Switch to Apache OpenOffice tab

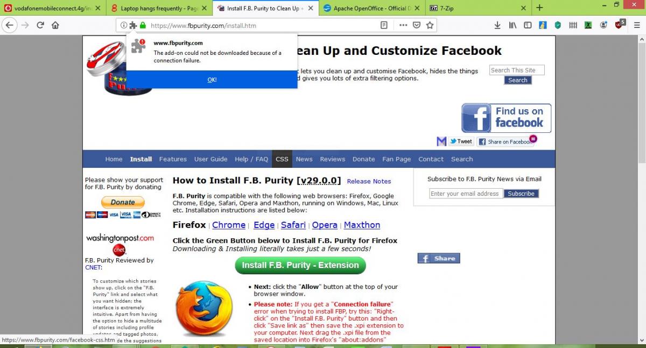tap(371, 8)
